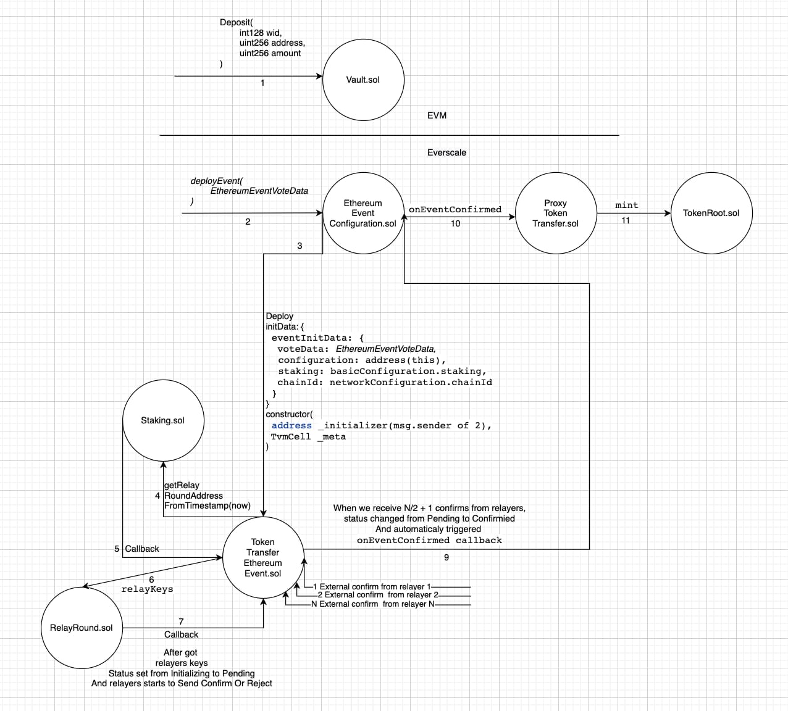
Task: Select the Everscale section label
Action: pos(446,152)
